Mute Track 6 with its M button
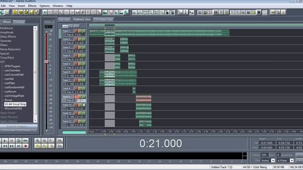The height and width of the screenshot is (170, 303). coord(83,72)
